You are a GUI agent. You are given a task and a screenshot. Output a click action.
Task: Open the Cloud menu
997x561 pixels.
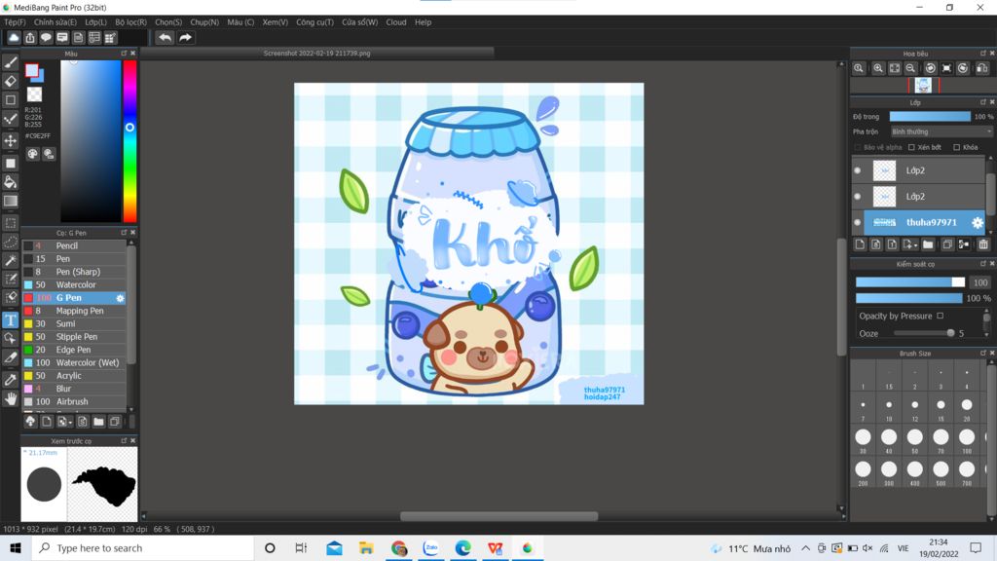[x=396, y=22]
